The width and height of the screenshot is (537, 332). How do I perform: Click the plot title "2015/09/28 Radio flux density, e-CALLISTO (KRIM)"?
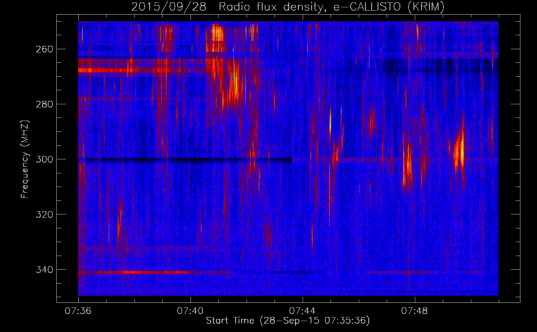[x=288, y=7]
